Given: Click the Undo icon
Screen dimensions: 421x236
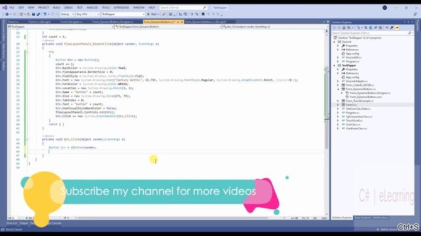Looking at the screenshot, I should point(45,14).
